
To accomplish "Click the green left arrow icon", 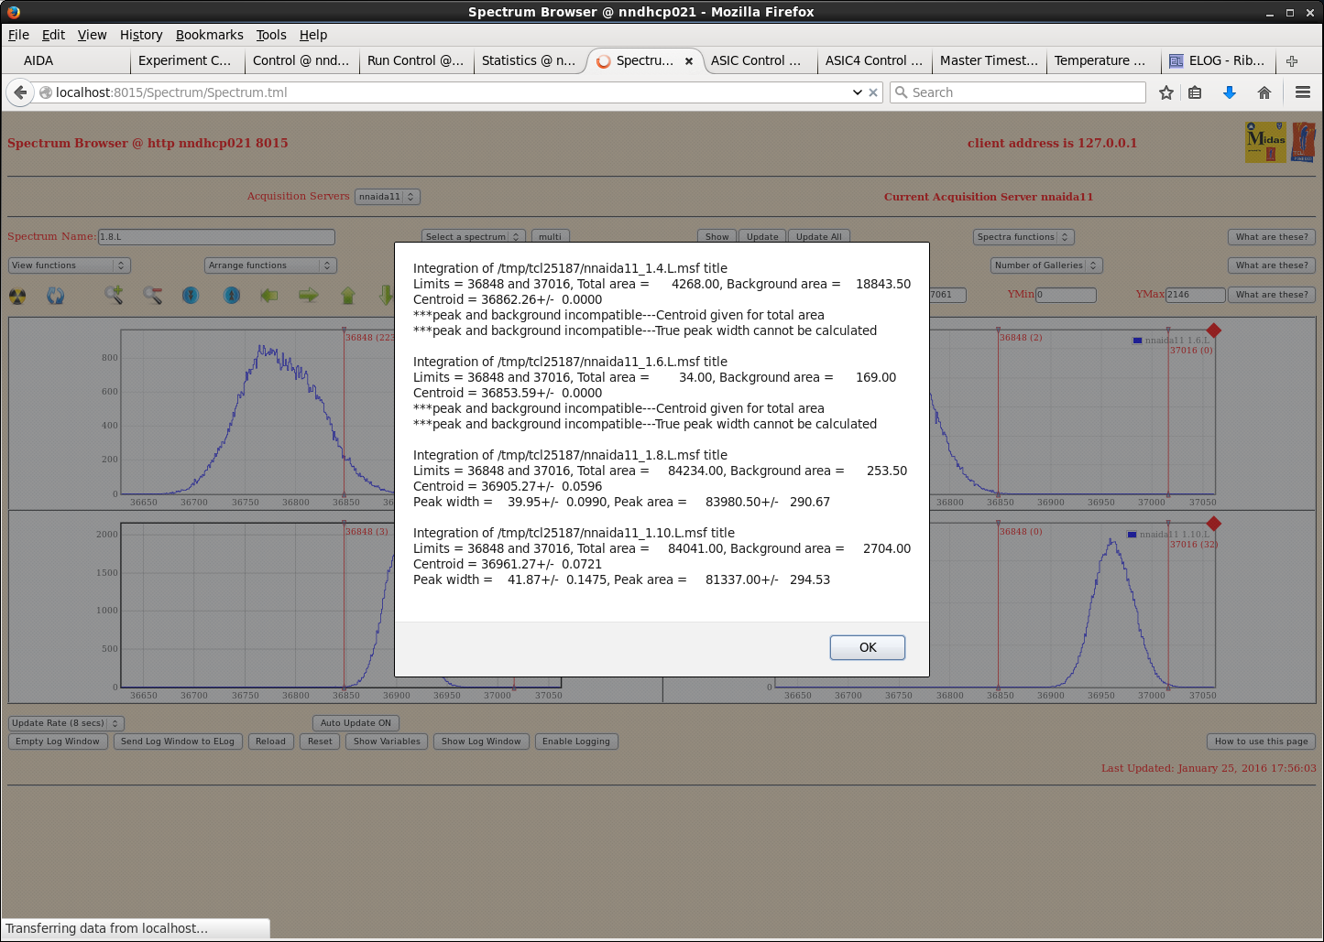I will point(269,295).
